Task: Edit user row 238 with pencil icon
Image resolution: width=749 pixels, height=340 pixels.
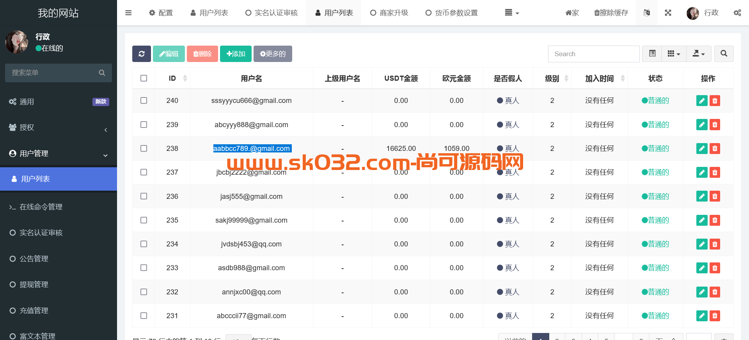Action: (x=702, y=149)
